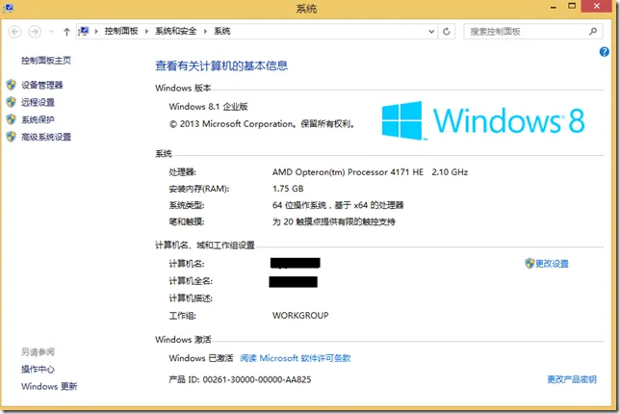620x414 pixels.
Task: Click the Forward navigation arrow
Action: [x=35, y=32]
